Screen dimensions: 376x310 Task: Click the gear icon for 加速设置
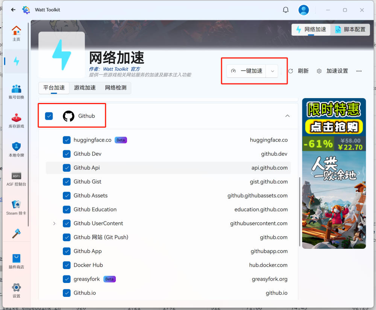tap(319, 71)
